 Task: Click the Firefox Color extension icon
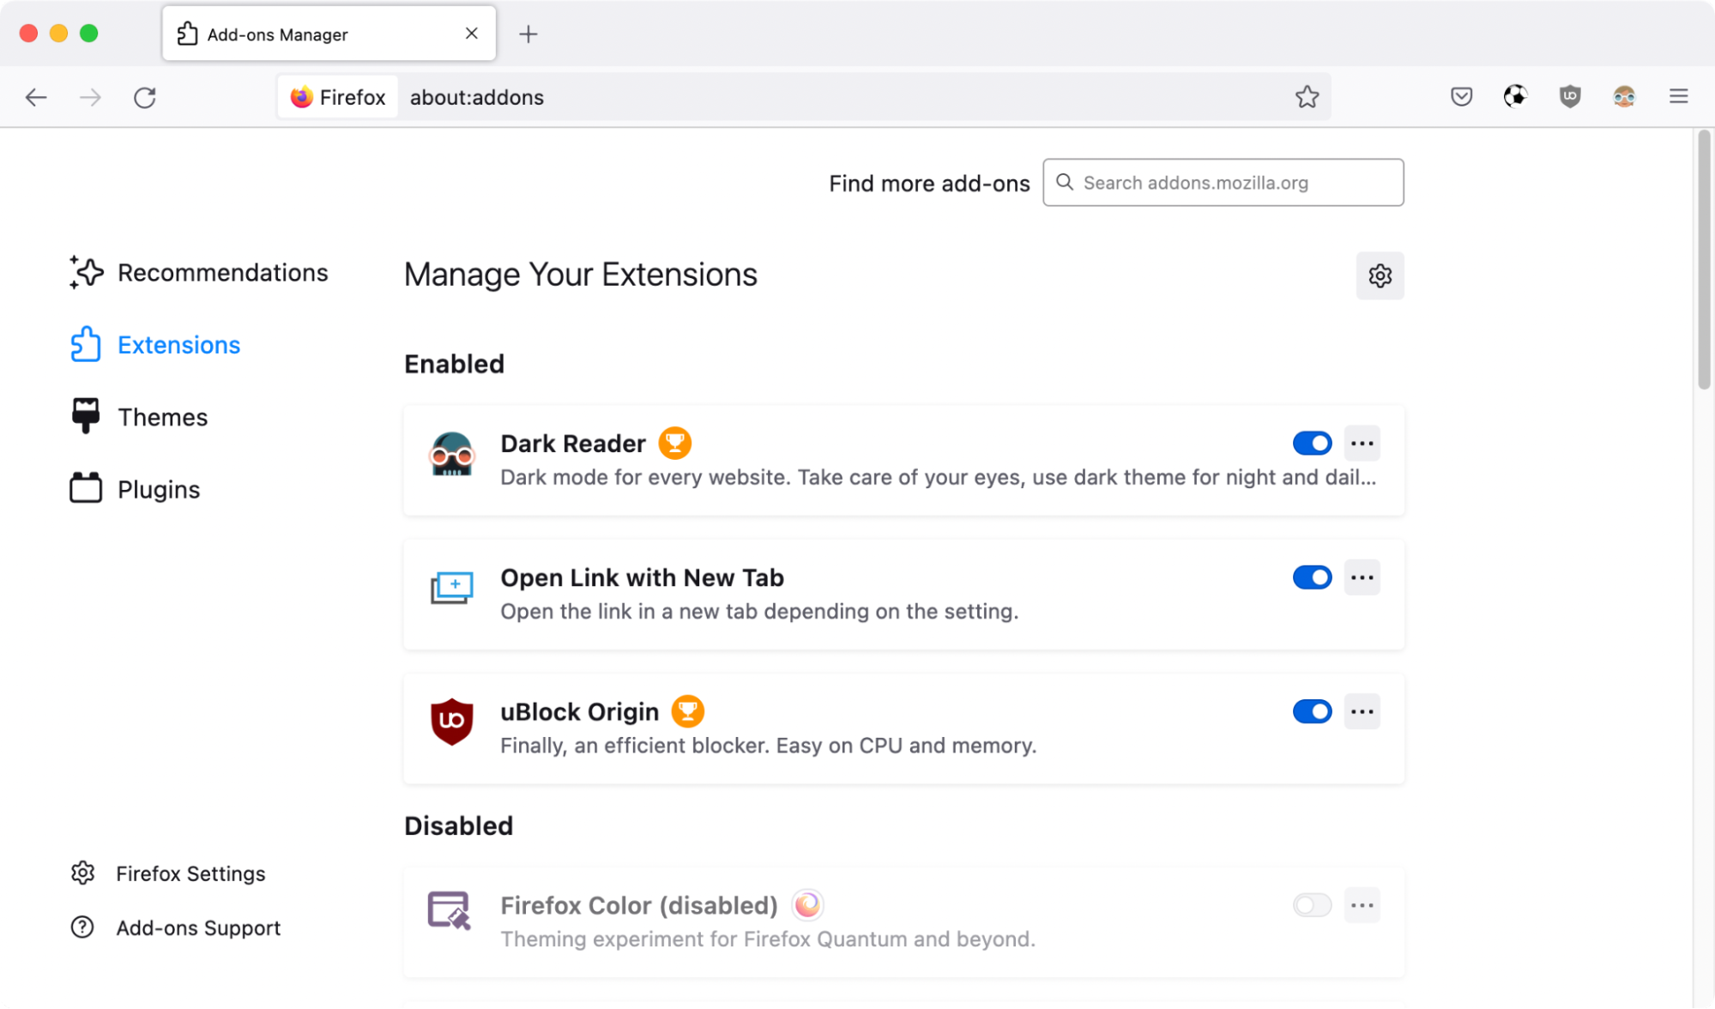(x=449, y=910)
